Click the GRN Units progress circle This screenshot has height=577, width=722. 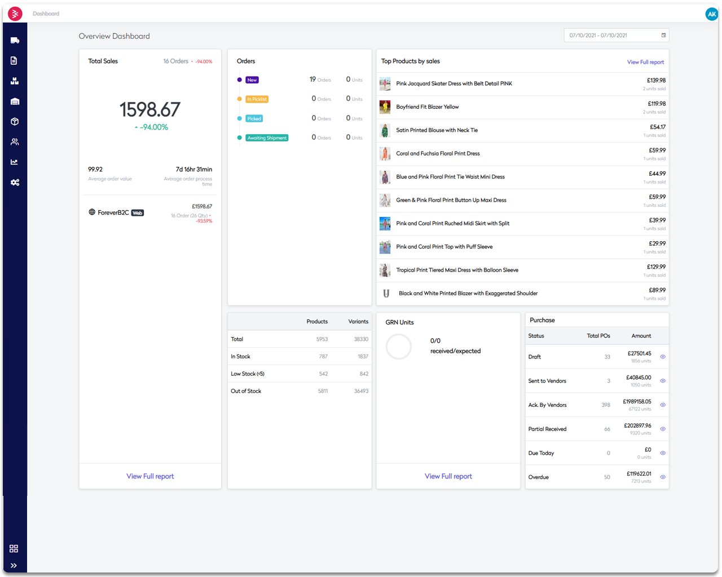pyautogui.click(x=399, y=347)
